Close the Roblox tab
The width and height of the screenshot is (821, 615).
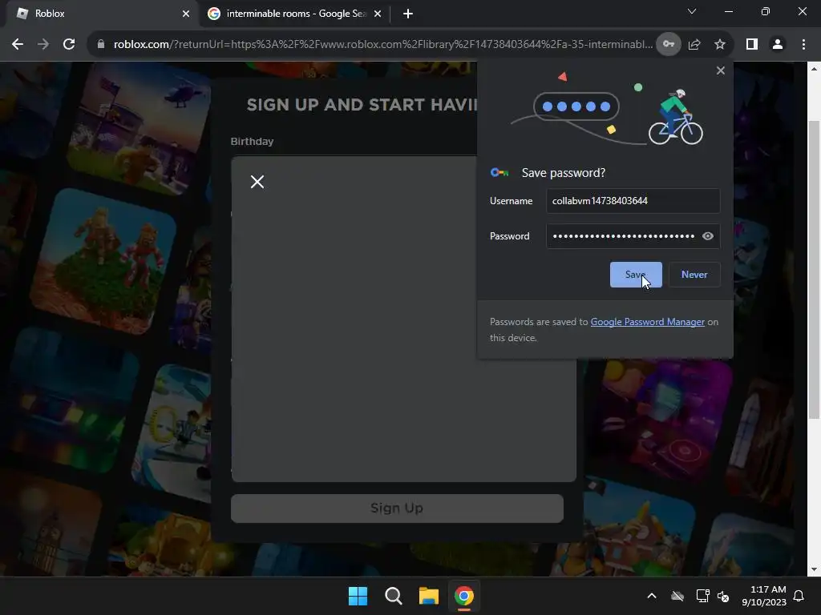point(186,14)
